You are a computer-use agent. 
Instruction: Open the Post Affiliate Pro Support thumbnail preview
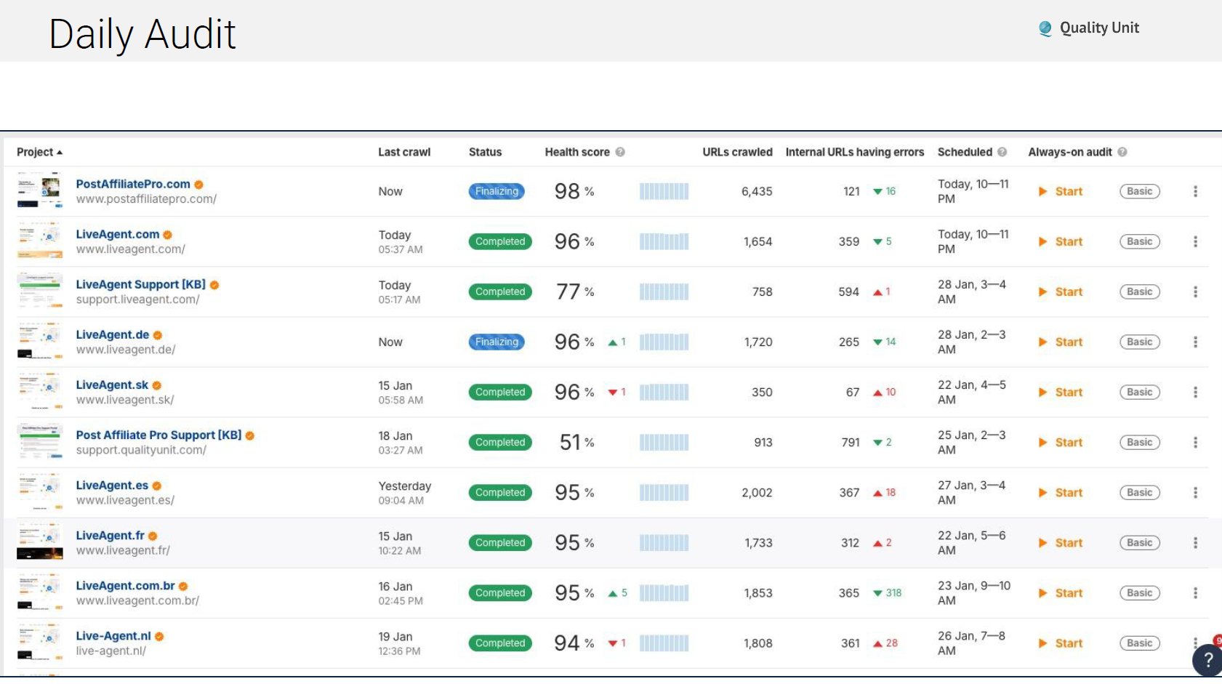pos(40,441)
